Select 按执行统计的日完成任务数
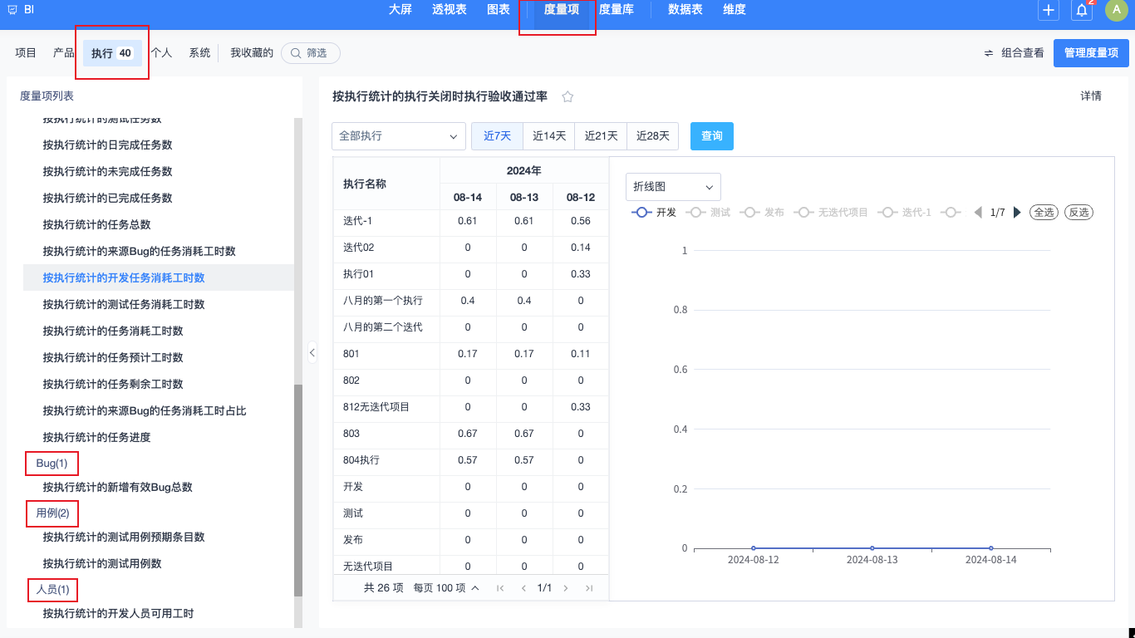 (x=108, y=145)
